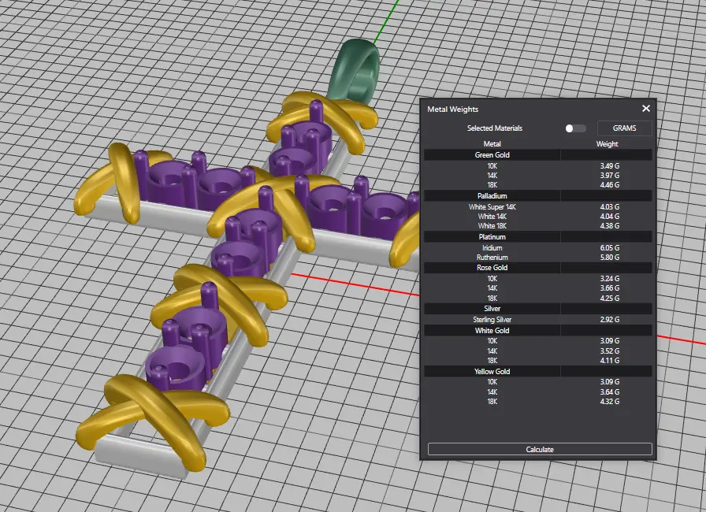Select the Green Gold category header
The height and width of the screenshot is (512, 706).
pyautogui.click(x=492, y=155)
